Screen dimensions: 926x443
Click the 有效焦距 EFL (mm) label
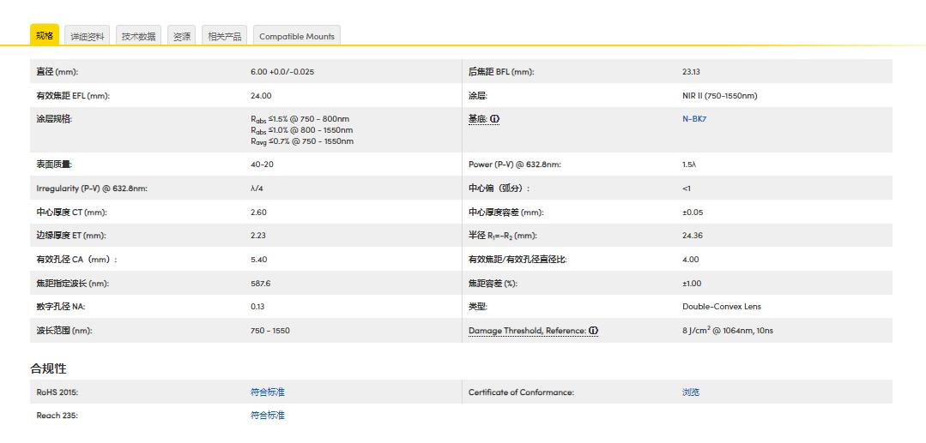point(73,96)
